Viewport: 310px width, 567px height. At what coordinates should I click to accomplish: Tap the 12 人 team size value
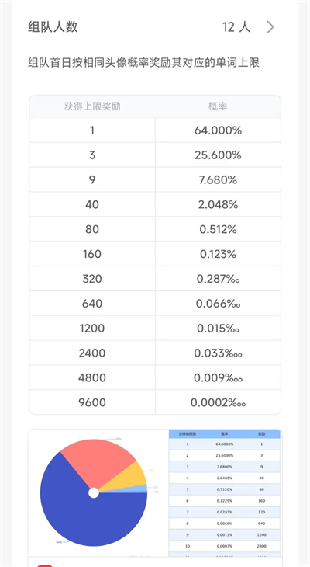(236, 27)
